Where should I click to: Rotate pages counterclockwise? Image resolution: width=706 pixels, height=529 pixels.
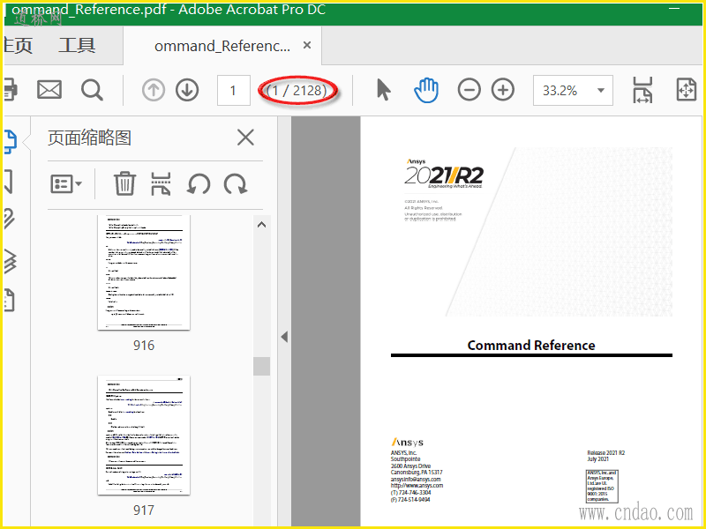pyautogui.click(x=199, y=184)
